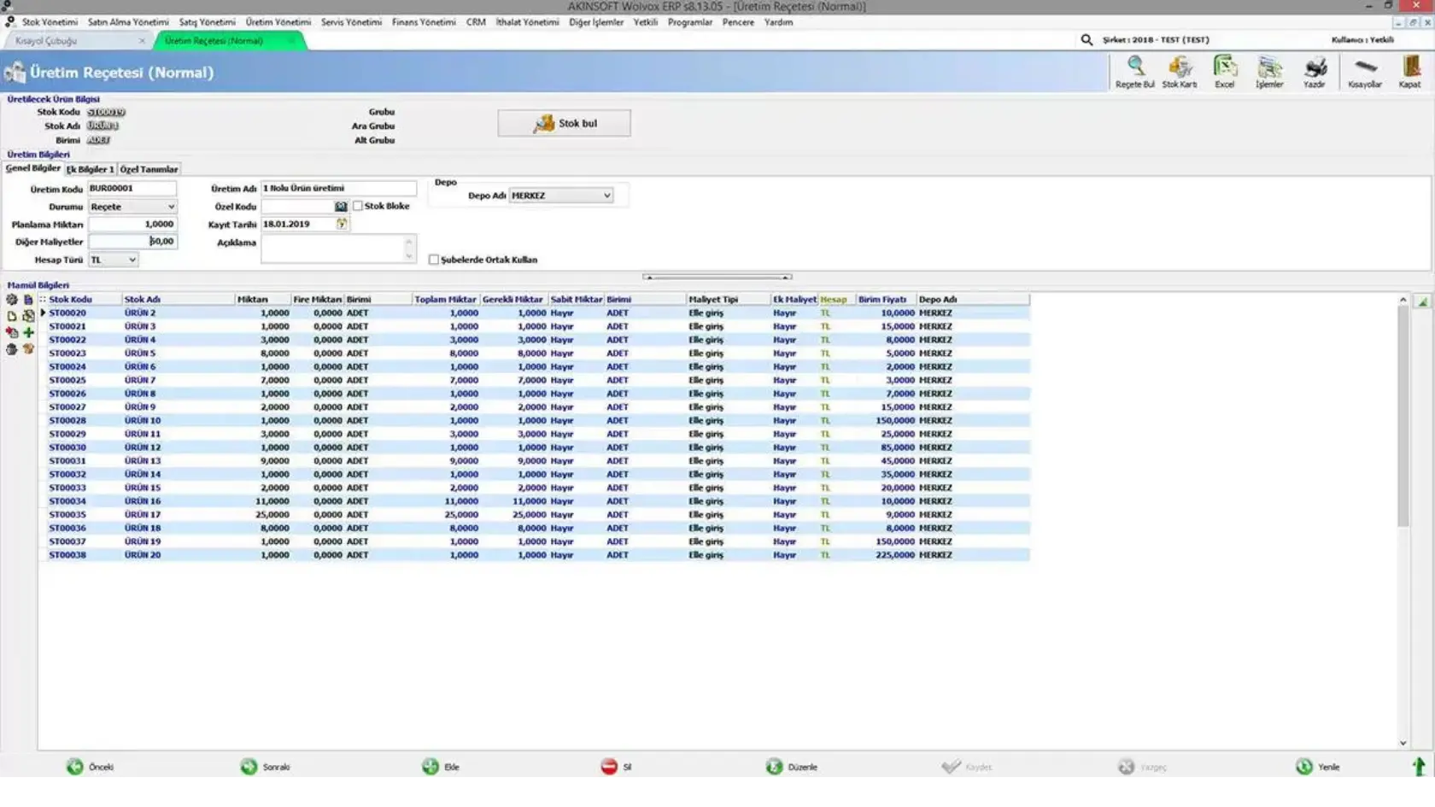
Task: Click the Stok bul button
Action: click(565, 123)
